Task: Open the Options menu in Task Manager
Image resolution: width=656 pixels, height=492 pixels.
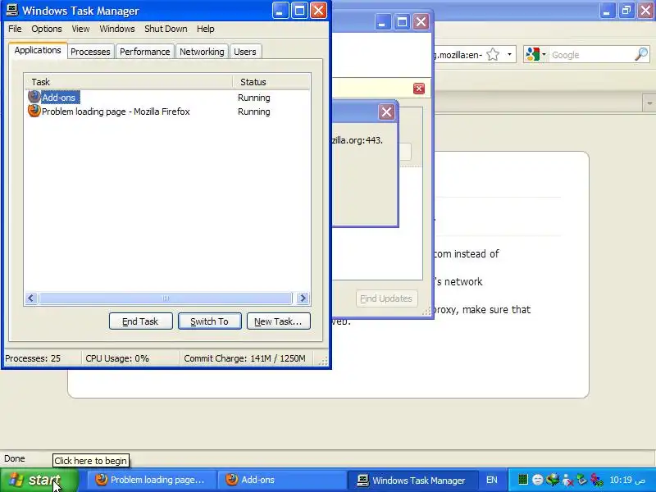Action: 47,29
